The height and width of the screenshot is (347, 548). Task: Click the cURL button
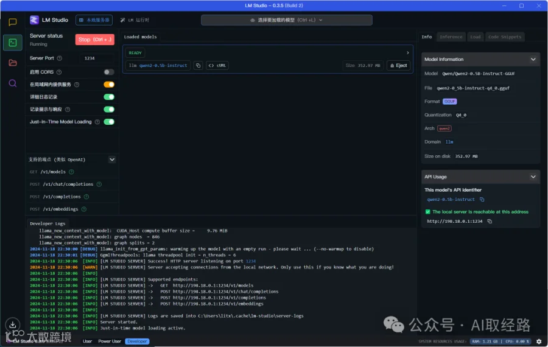pyautogui.click(x=217, y=65)
